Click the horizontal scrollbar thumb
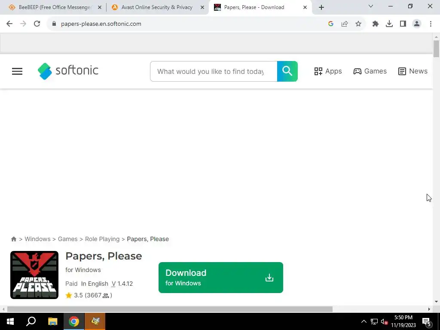Viewport: 440px width, 330px height. coord(170,309)
